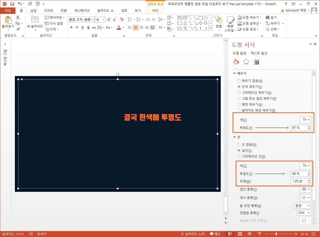Cut selection with the scissors icon
This screenshot has width=320, height=237.
point(18,17)
